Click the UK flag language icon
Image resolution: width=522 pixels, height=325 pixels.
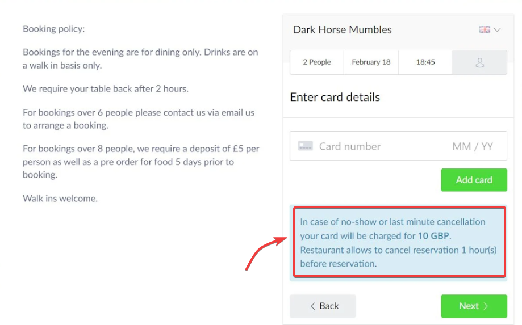point(485,29)
